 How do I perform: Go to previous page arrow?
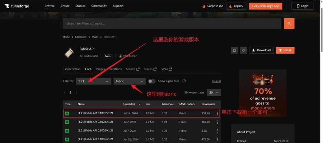(x=65, y=93)
